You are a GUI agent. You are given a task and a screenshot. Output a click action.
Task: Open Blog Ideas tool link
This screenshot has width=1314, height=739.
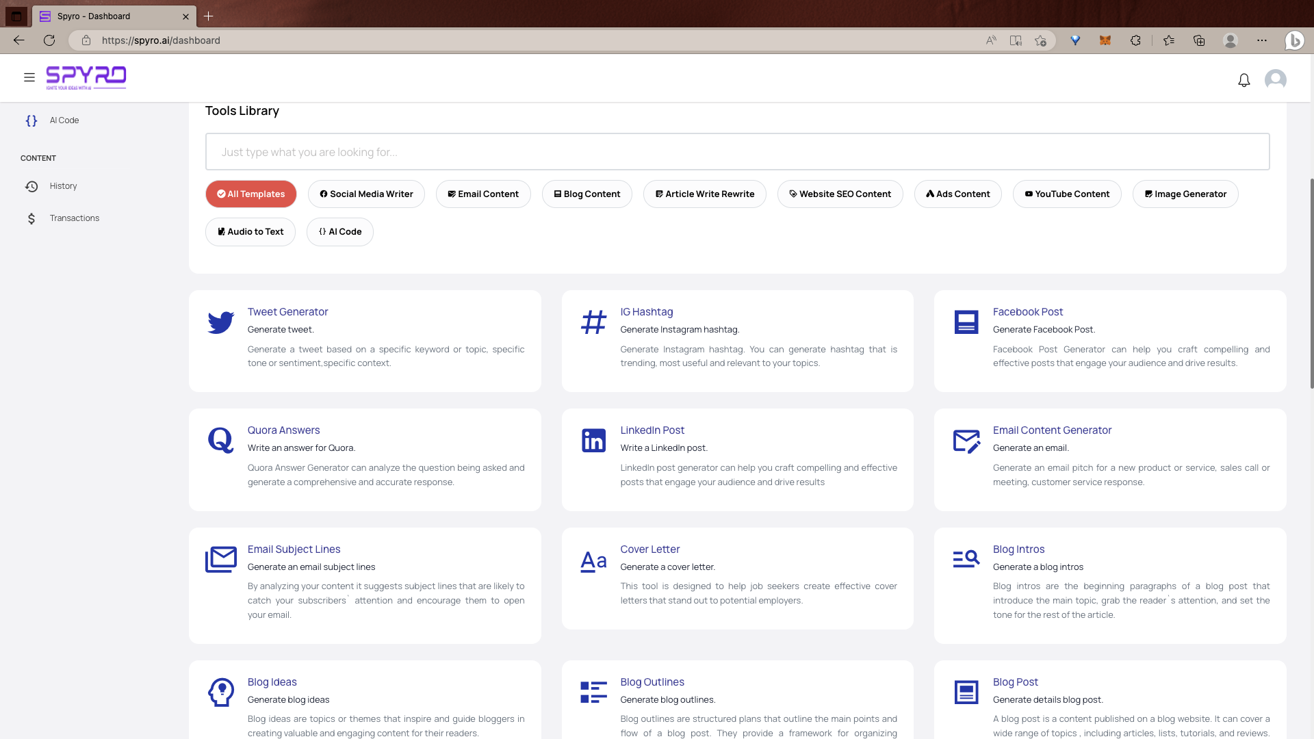coord(272,682)
